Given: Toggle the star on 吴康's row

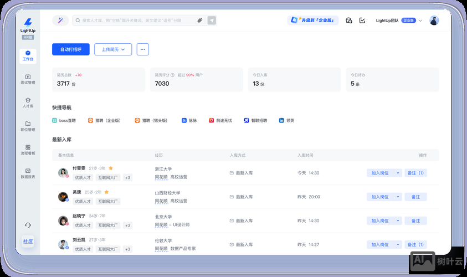Looking at the screenshot, I should click(106, 192).
